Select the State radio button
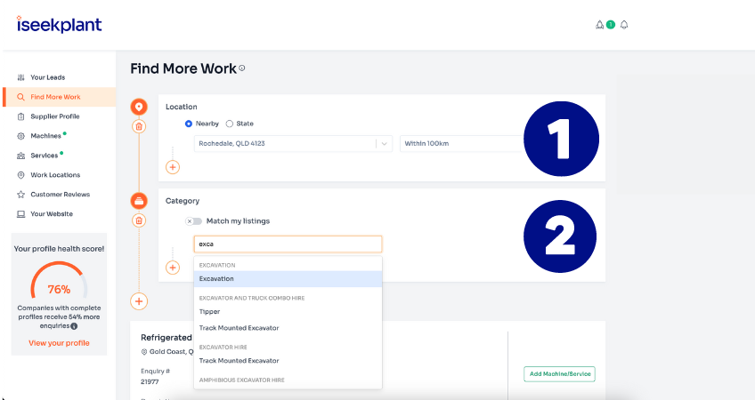This screenshot has width=755, height=400. click(x=230, y=124)
